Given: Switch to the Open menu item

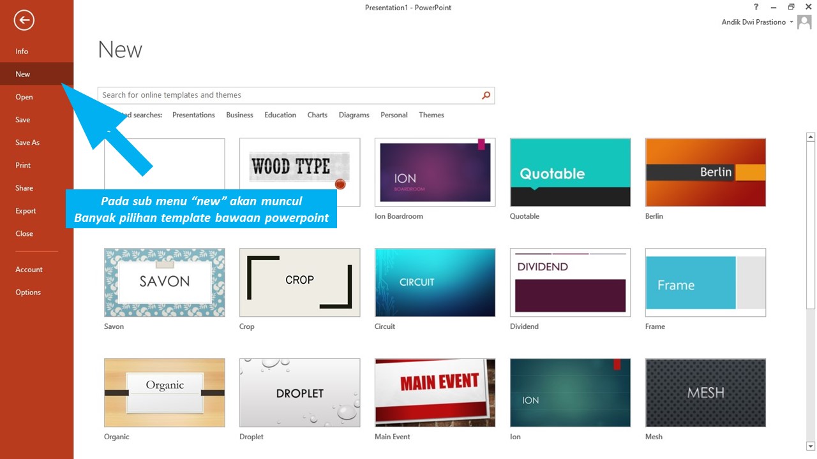Looking at the screenshot, I should 24,96.
